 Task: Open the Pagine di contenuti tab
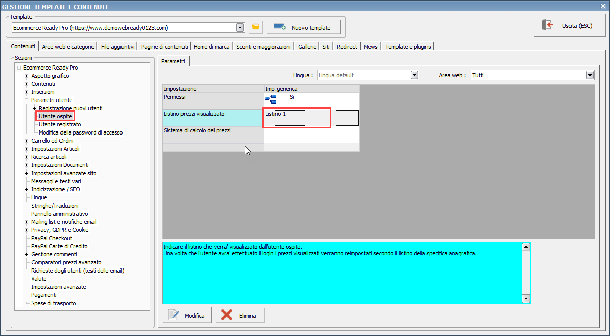click(x=165, y=47)
